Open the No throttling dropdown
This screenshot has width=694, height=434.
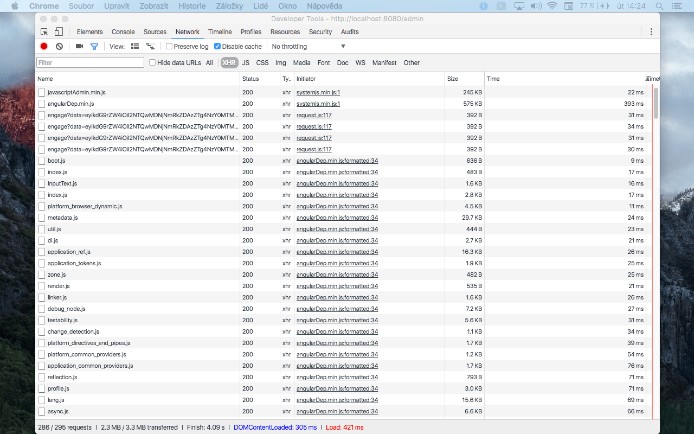[x=308, y=47]
